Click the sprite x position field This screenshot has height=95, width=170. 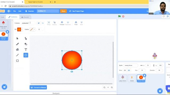(148, 65)
